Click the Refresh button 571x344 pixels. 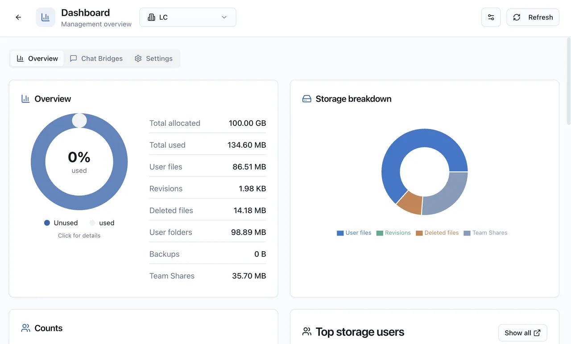pyautogui.click(x=533, y=17)
